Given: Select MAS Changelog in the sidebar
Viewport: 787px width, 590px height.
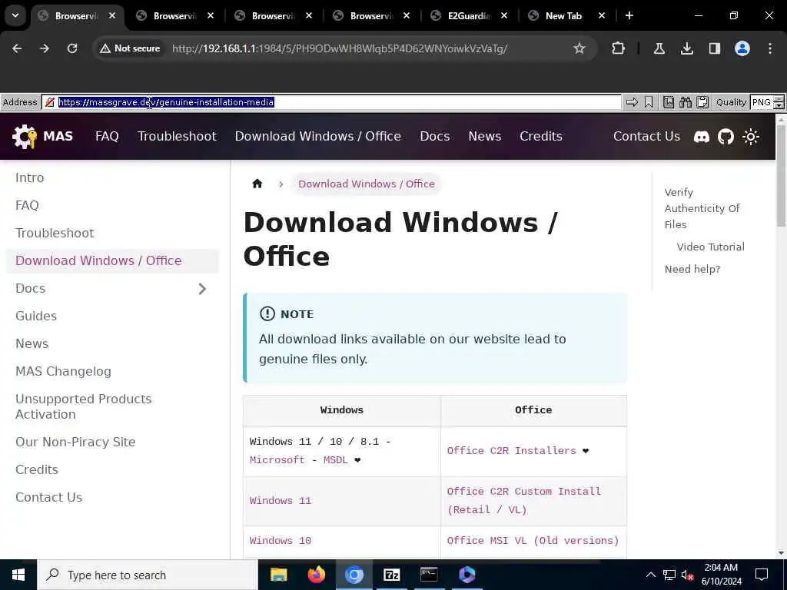Looking at the screenshot, I should point(63,371).
